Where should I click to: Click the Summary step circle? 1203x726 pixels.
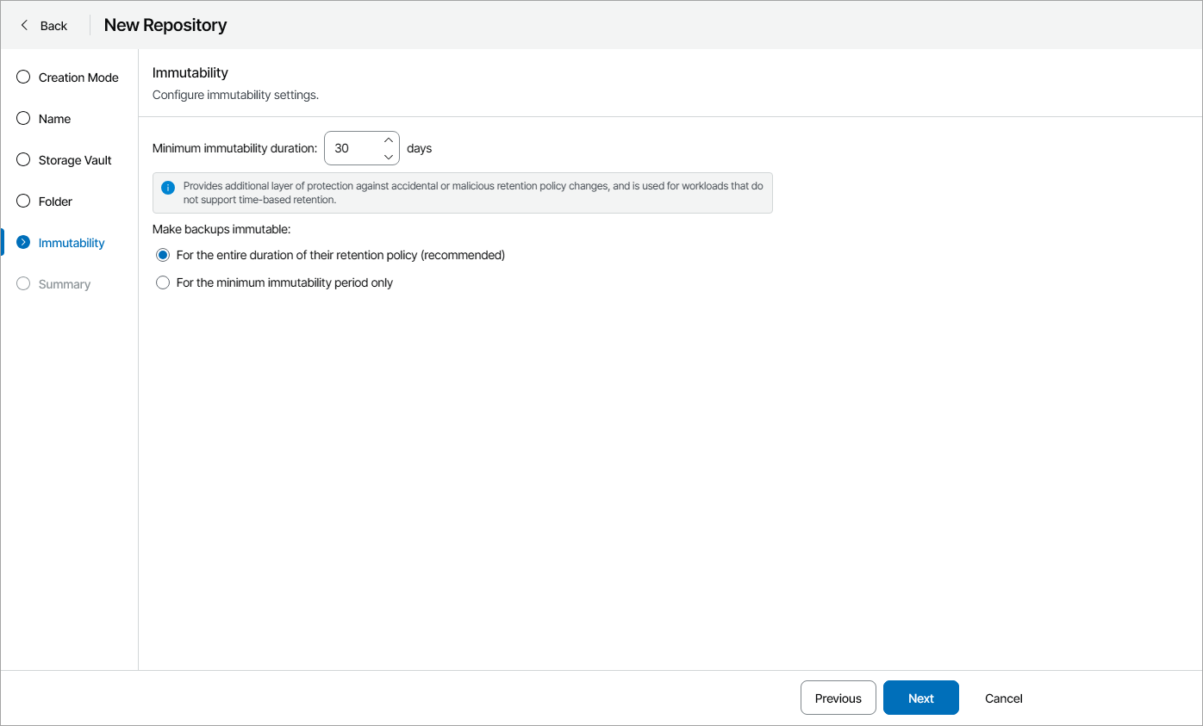(22, 283)
